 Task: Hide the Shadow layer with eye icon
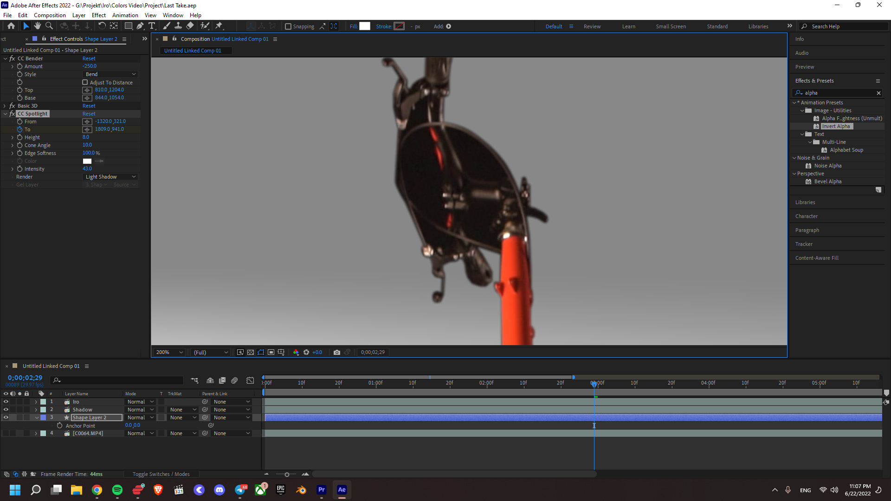coord(6,410)
